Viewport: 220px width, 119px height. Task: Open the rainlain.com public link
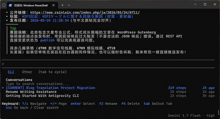click(x=85, y=12)
